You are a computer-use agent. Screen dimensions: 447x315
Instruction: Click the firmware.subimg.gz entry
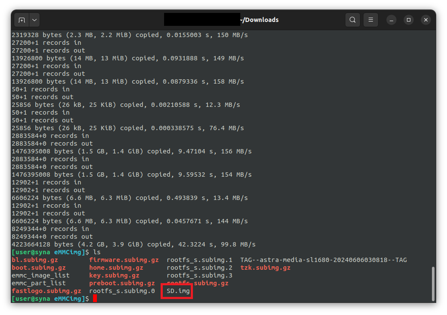point(124,260)
